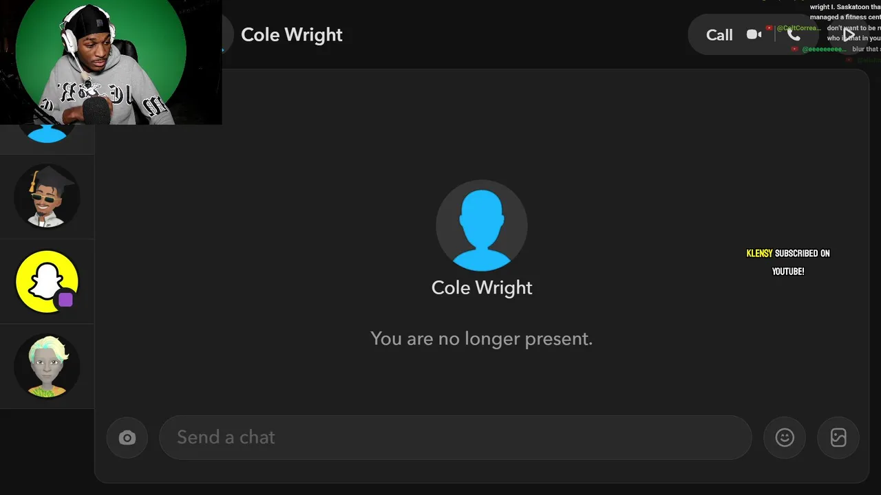Click the @CeltCorrea chat message username
Viewport: 881px width, 495px height.
(798, 28)
